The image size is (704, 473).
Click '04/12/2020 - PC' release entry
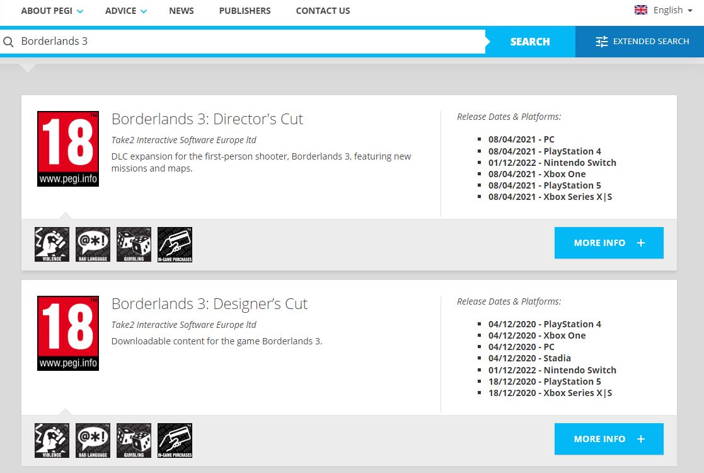pos(521,347)
